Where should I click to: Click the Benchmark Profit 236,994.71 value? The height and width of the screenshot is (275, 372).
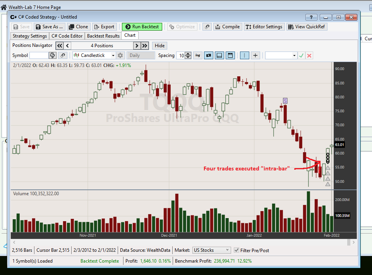coord(224,261)
